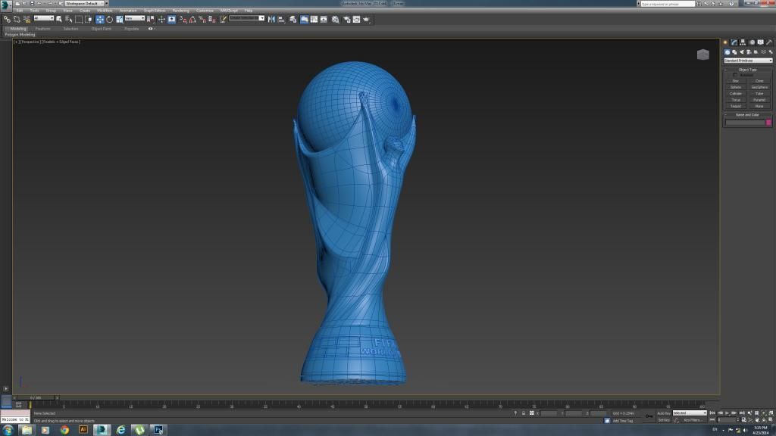Image resolution: width=776 pixels, height=436 pixels.
Task: Open the Customize menu
Action: click(x=205, y=11)
